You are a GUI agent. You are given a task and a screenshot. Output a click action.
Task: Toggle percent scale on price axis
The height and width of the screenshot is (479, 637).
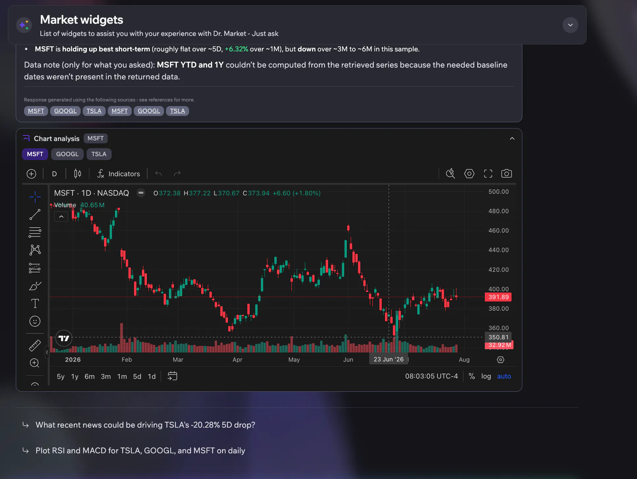472,376
